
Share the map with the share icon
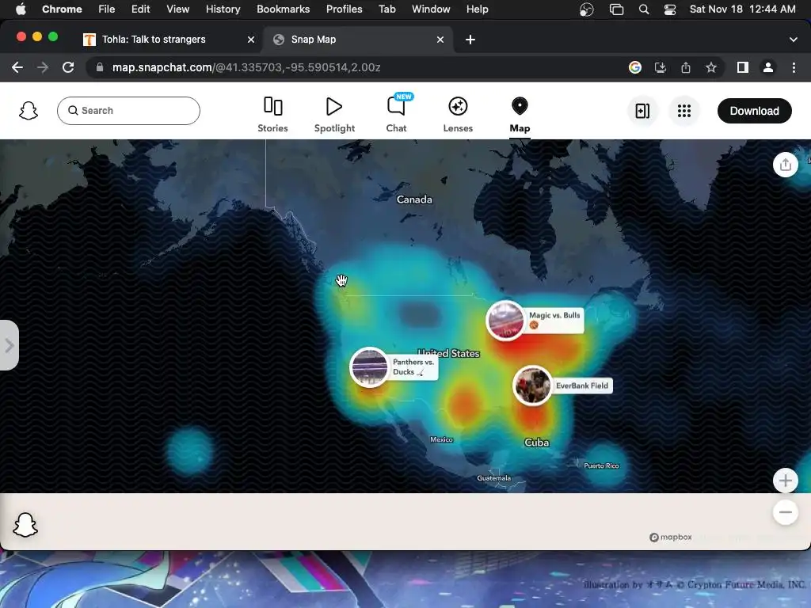[785, 165]
